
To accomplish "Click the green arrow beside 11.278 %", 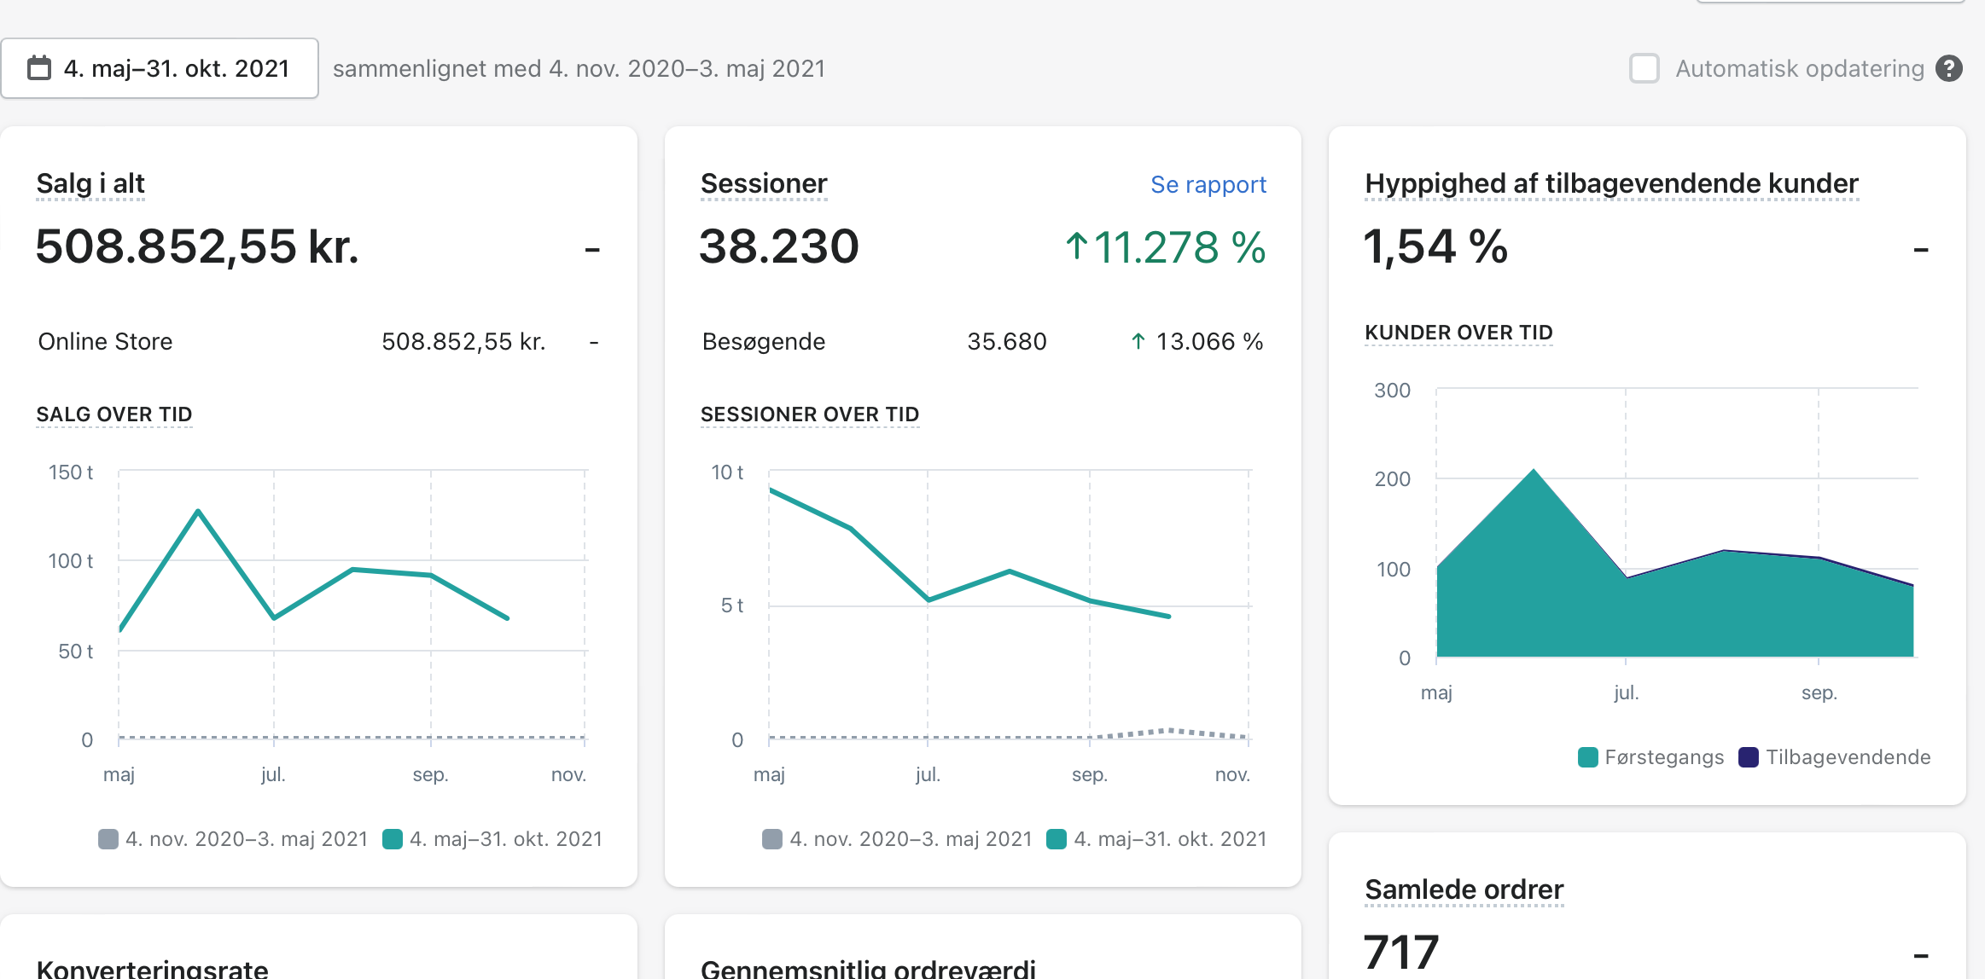I will tap(1076, 247).
